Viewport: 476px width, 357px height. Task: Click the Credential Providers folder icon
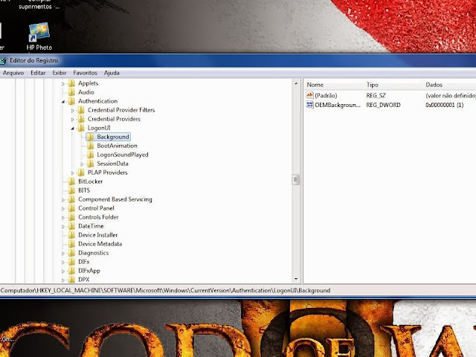[x=81, y=119]
